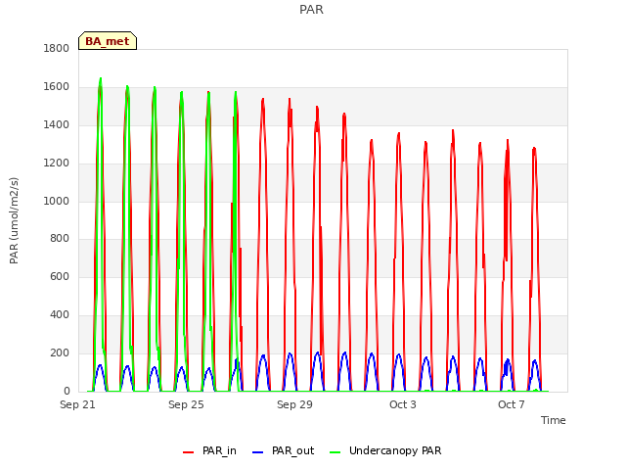This screenshot has height=470, width=626.
Task: Click the 1600 y-axis tick label
Action: click(x=57, y=87)
